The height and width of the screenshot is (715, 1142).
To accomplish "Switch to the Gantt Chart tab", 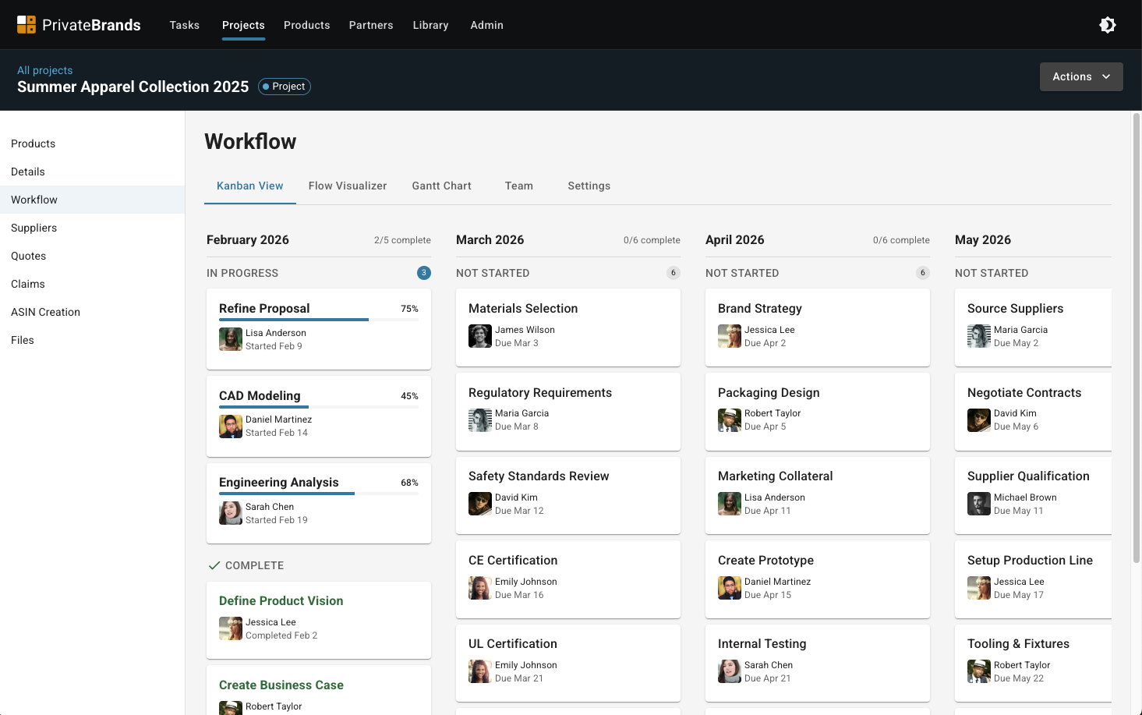I will point(441,186).
